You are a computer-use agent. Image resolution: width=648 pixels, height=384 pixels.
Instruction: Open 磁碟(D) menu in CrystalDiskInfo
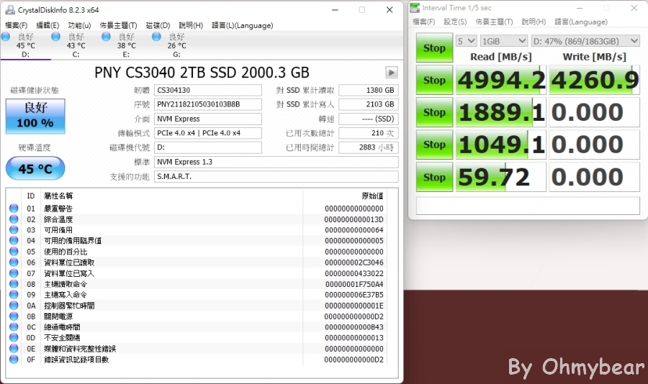pos(158,25)
